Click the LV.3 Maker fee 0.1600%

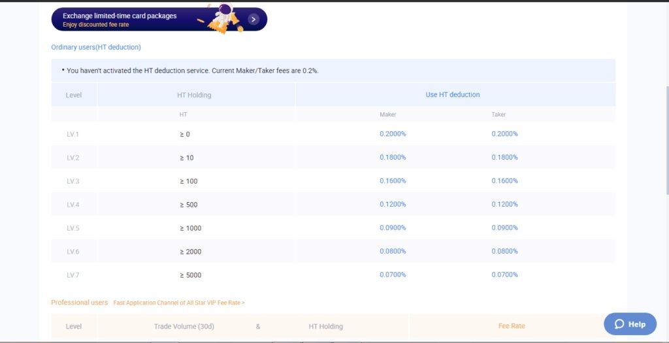(393, 181)
